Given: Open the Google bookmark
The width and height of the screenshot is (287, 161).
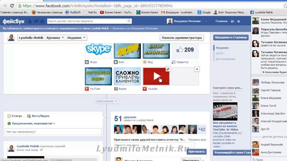Looking at the screenshot, I should (x=204, y=12).
